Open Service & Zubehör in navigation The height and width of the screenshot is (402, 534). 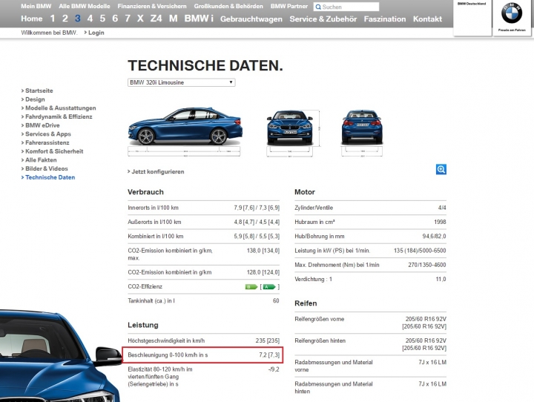(x=323, y=19)
